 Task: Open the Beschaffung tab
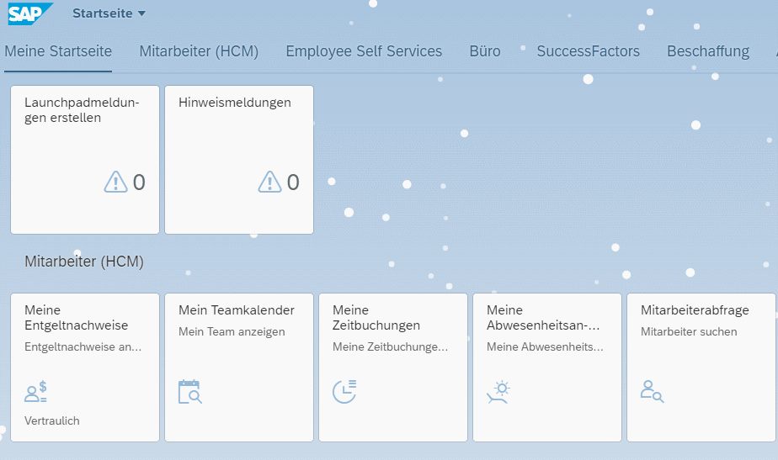[708, 51]
